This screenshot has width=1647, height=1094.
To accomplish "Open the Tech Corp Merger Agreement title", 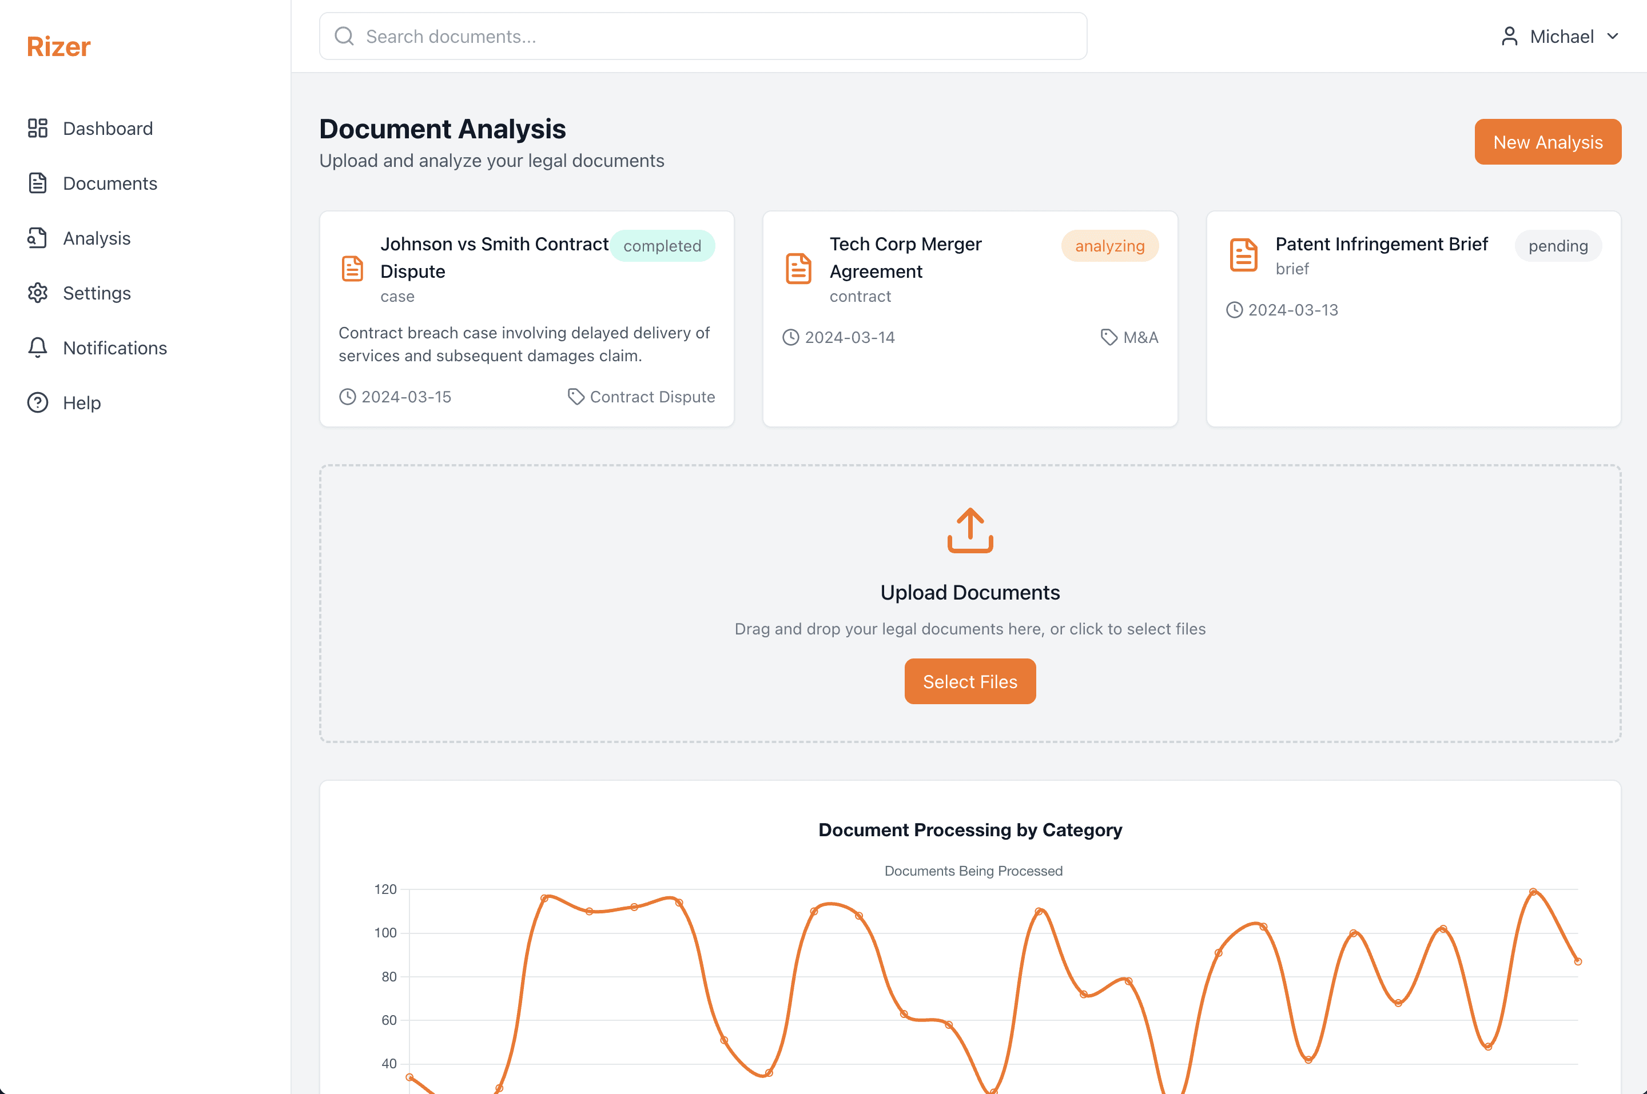I will (x=906, y=257).
